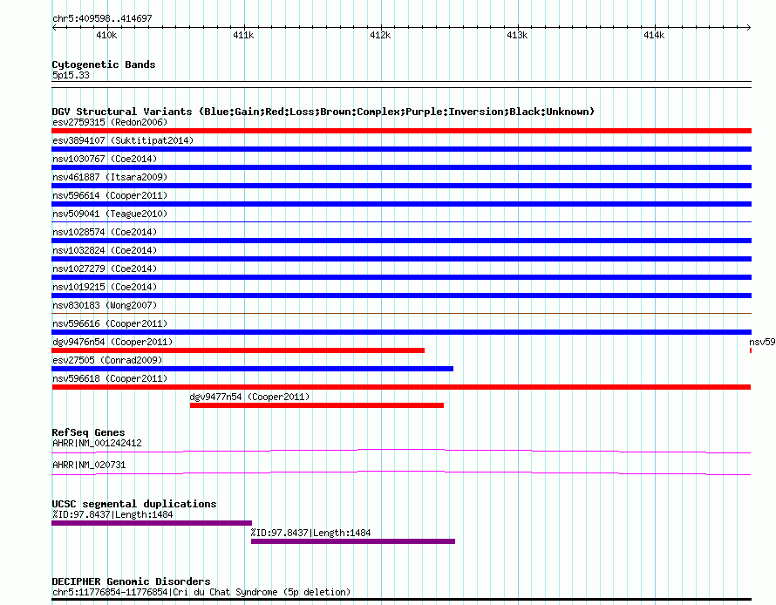Click the DGV Structural Variants track title
The image size is (776, 605).
coord(323,112)
